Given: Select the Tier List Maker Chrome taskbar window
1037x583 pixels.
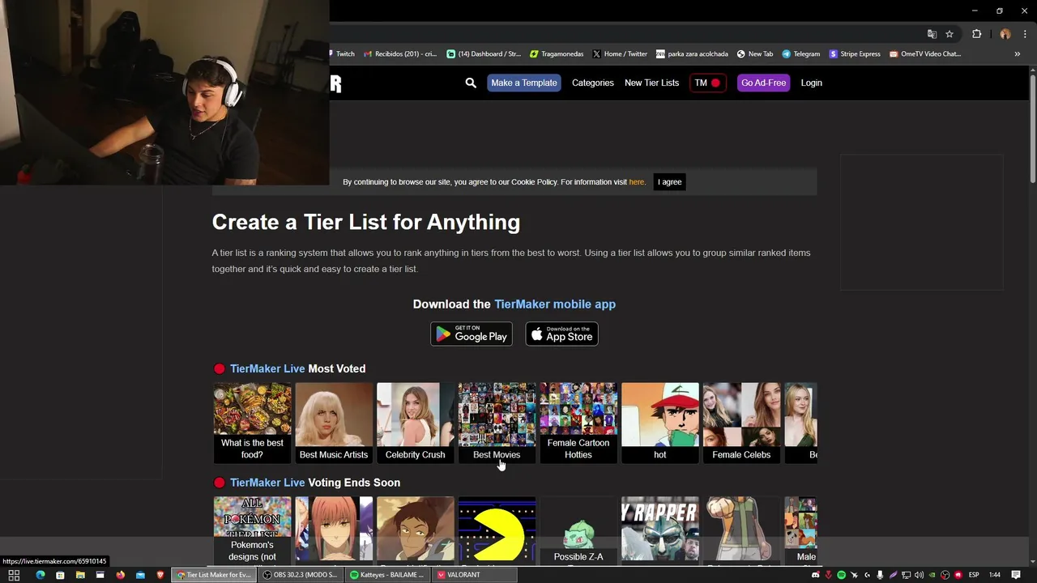Looking at the screenshot, I should point(214,575).
